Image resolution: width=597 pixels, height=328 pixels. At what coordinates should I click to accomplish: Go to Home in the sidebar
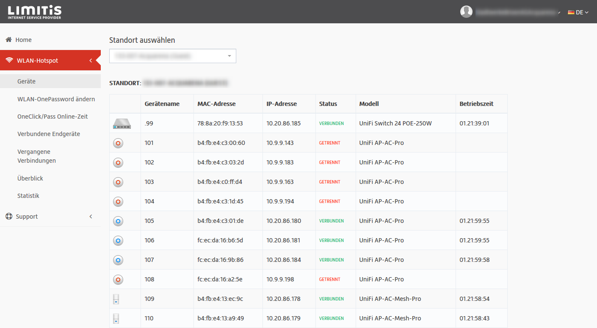coord(23,40)
